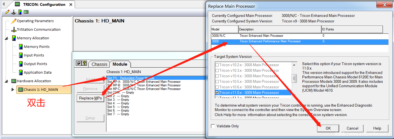Click the version list scrollbar thumb
This screenshot has width=394, height=139.
point(294,78)
